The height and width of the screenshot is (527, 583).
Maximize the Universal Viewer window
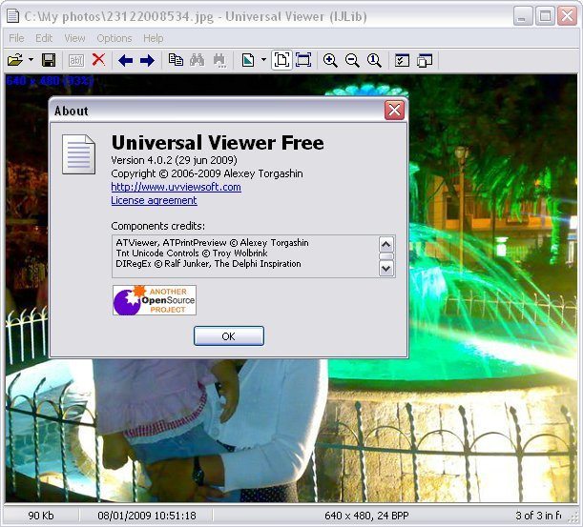[545, 16]
